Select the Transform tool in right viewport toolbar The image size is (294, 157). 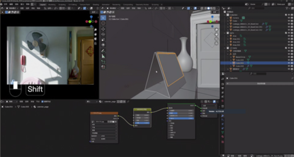pos(103,45)
